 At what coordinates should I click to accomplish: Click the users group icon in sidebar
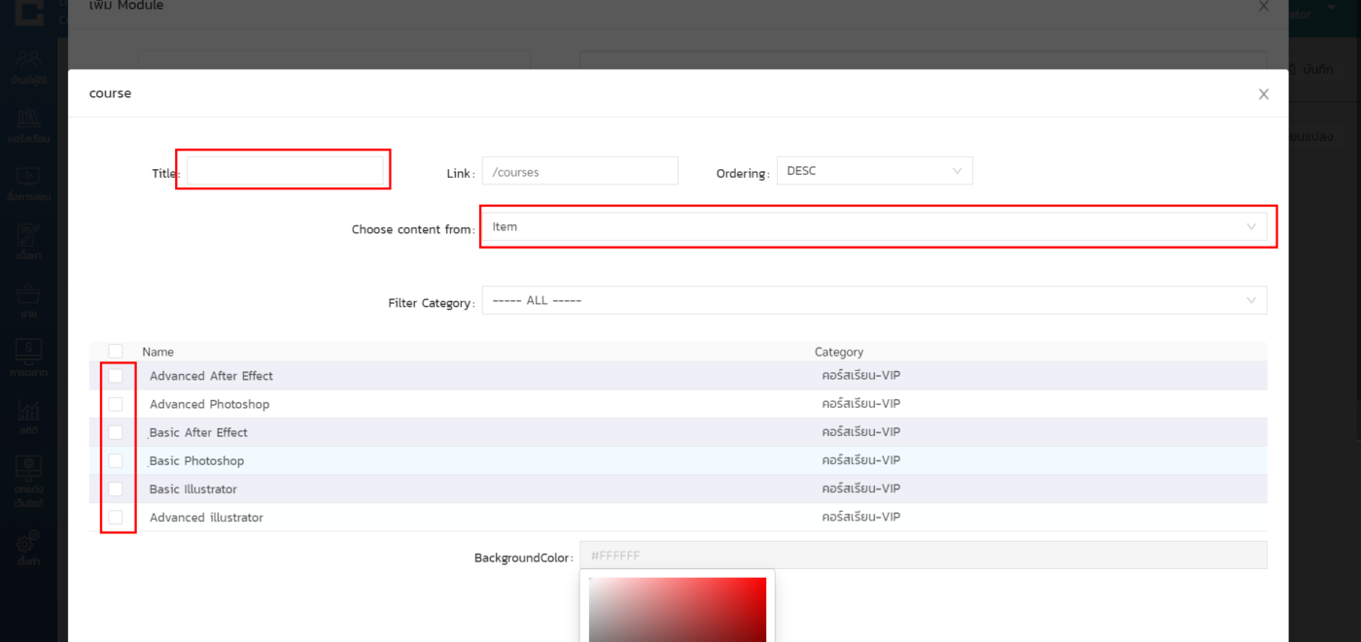(x=28, y=61)
